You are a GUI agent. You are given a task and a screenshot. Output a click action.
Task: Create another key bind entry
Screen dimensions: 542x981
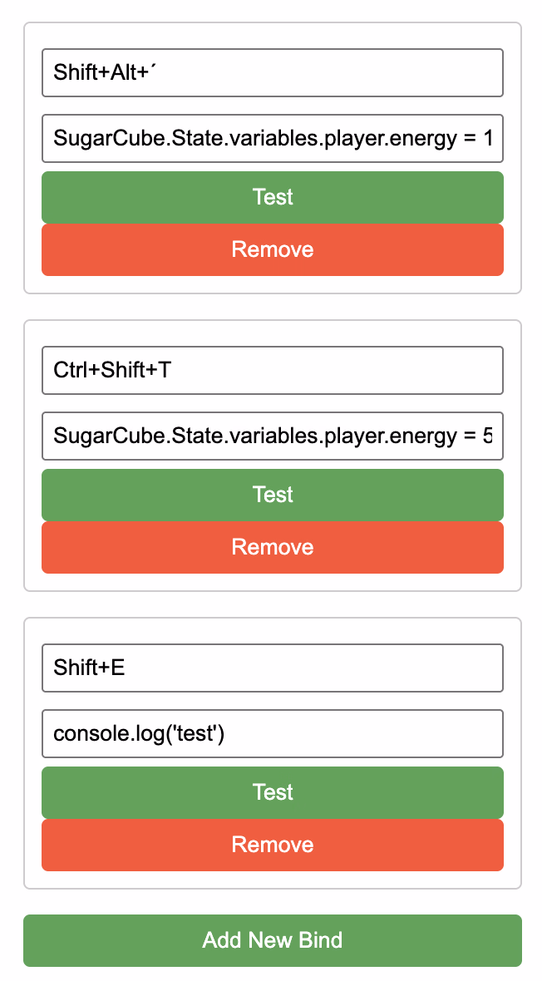273,940
